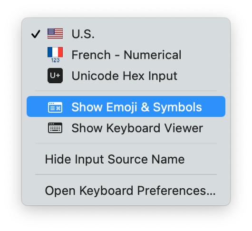Select Hide Input Source Name
The height and width of the screenshot is (231, 252).
point(126,159)
